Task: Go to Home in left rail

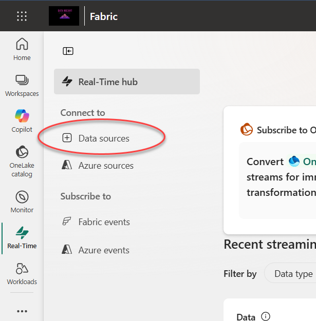Action: click(x=22, y=49)
